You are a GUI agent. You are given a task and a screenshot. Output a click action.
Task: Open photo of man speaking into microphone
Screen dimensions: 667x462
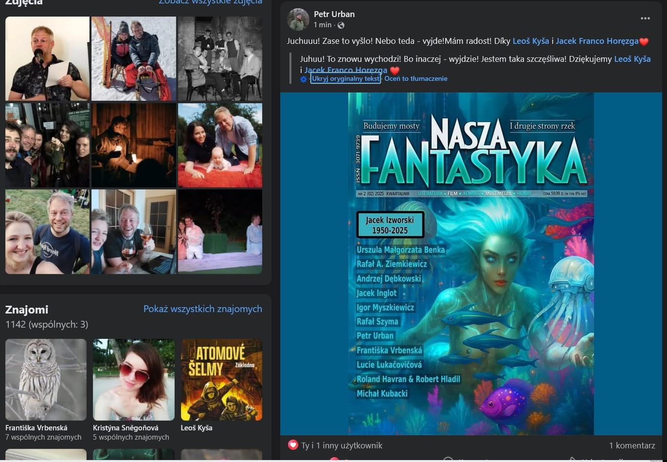[47, 58]
